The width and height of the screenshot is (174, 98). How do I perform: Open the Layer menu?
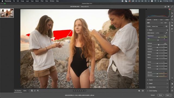[27, 1]
